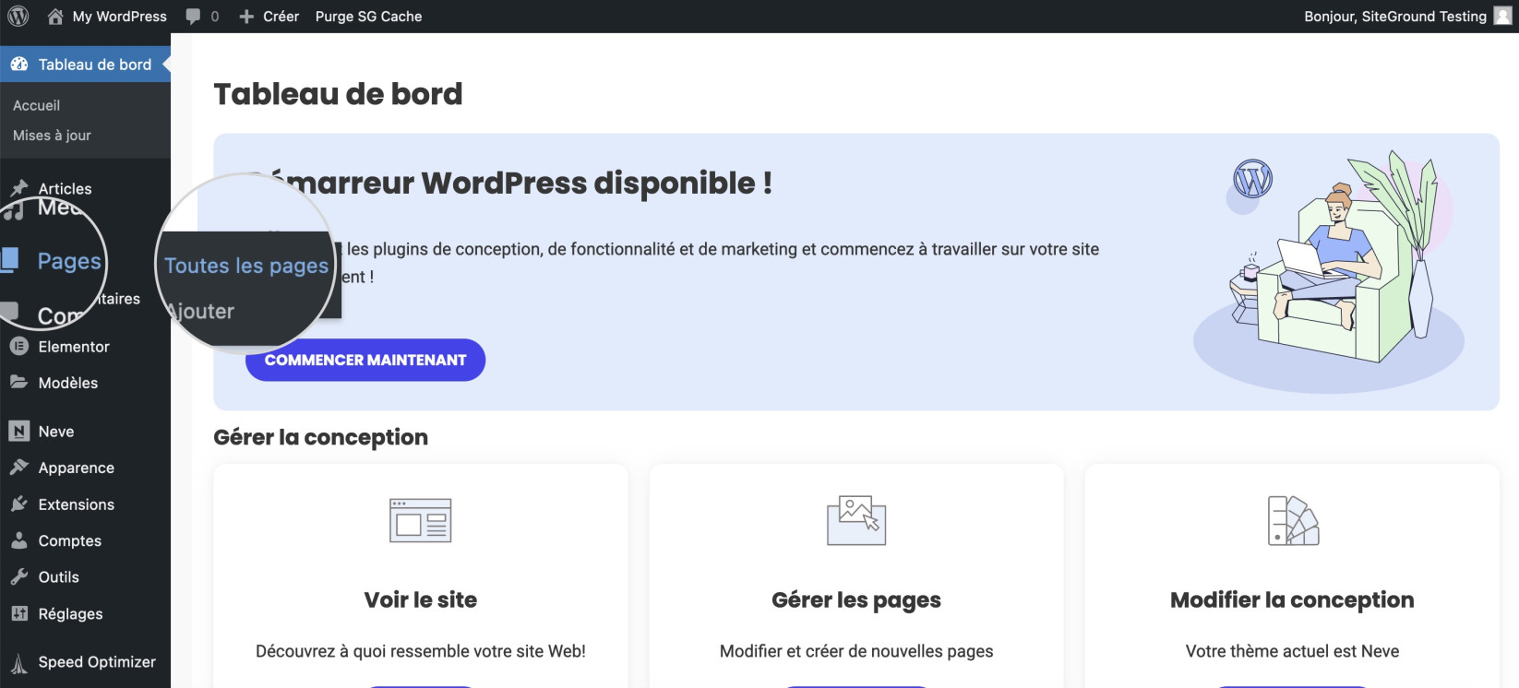Click the WordPress logo in banner illustration
Viewport: 1519px width, 688px height.
(1253, 179)
